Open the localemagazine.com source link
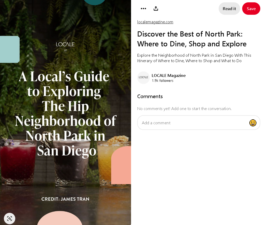267x225 pixels. (x=155, y=22)
